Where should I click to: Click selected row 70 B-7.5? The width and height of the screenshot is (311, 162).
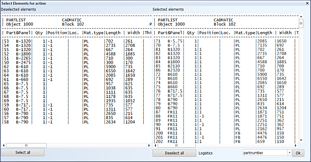(x=226, y=45)
